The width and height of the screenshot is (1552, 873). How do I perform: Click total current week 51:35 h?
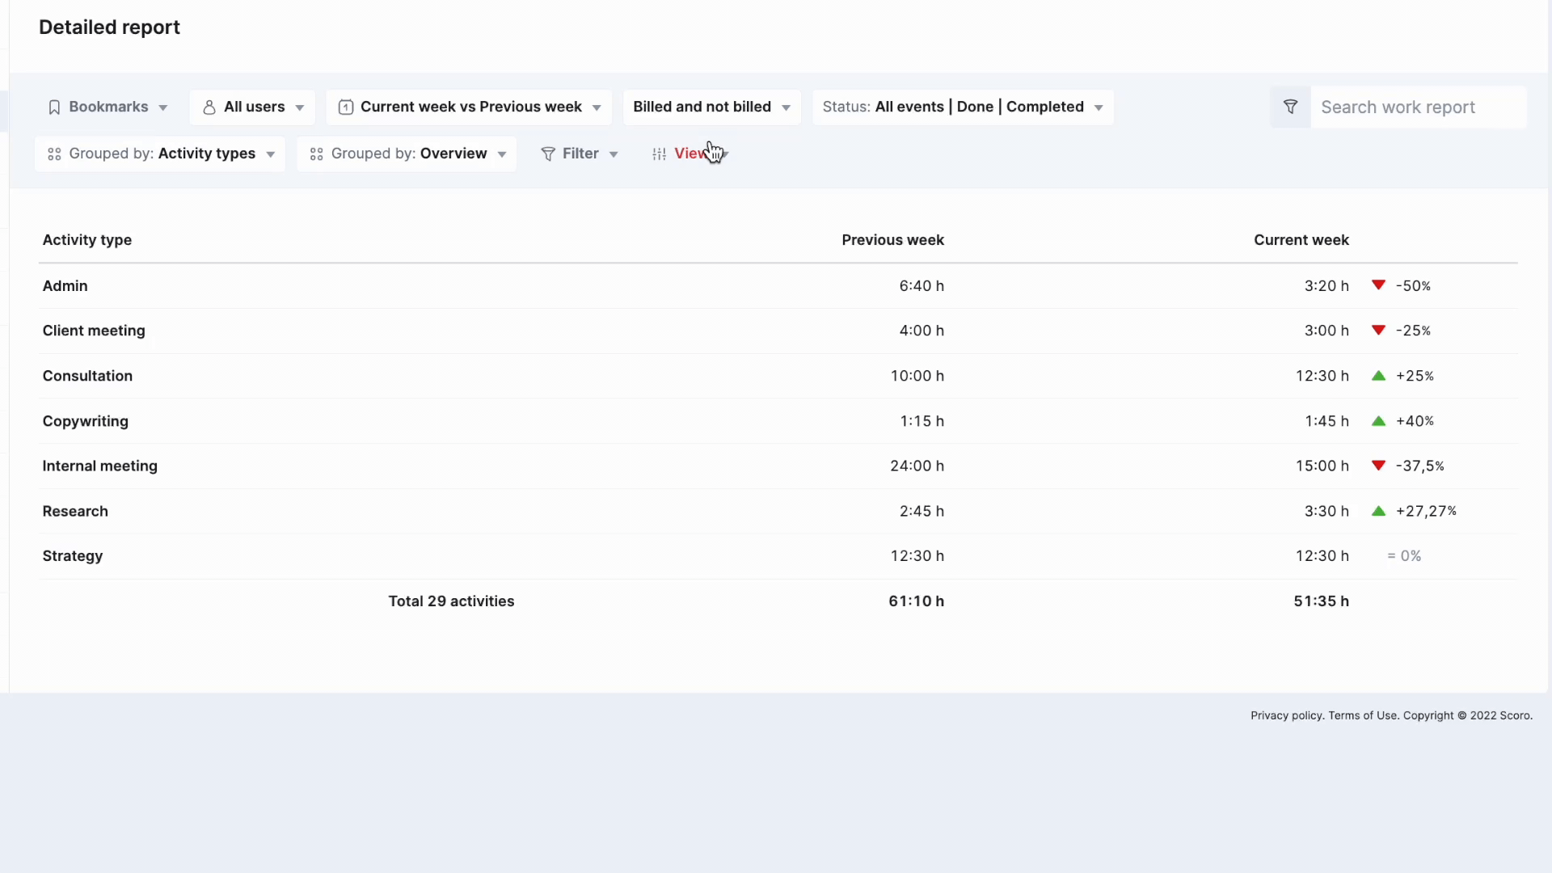pyautogui.click(x=1321, y=601)
